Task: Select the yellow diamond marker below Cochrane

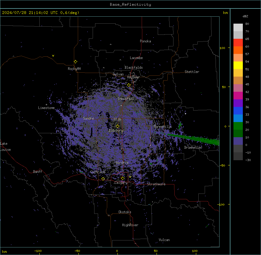Action: [x=103, y=179]
